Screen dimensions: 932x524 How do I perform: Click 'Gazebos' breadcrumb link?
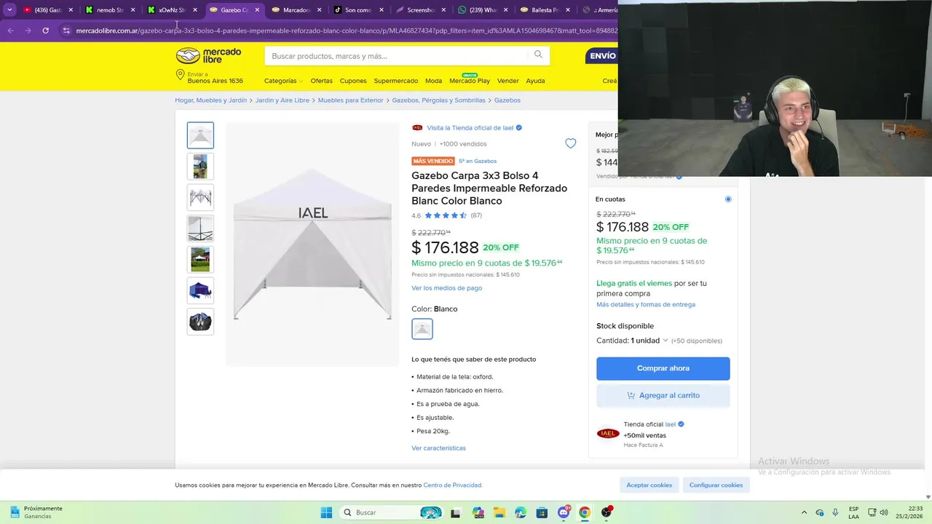508,100
